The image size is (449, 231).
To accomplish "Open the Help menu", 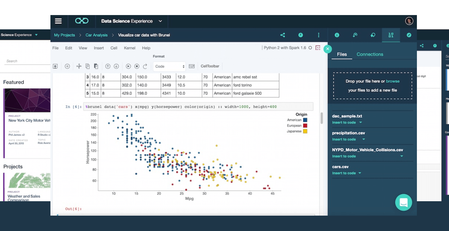I will (x=146, y=48).
